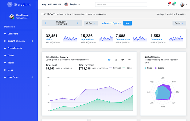The width and height of the screenshot is (190, 121).
Task: Click the New button
Action: click(x=127, y=23)
